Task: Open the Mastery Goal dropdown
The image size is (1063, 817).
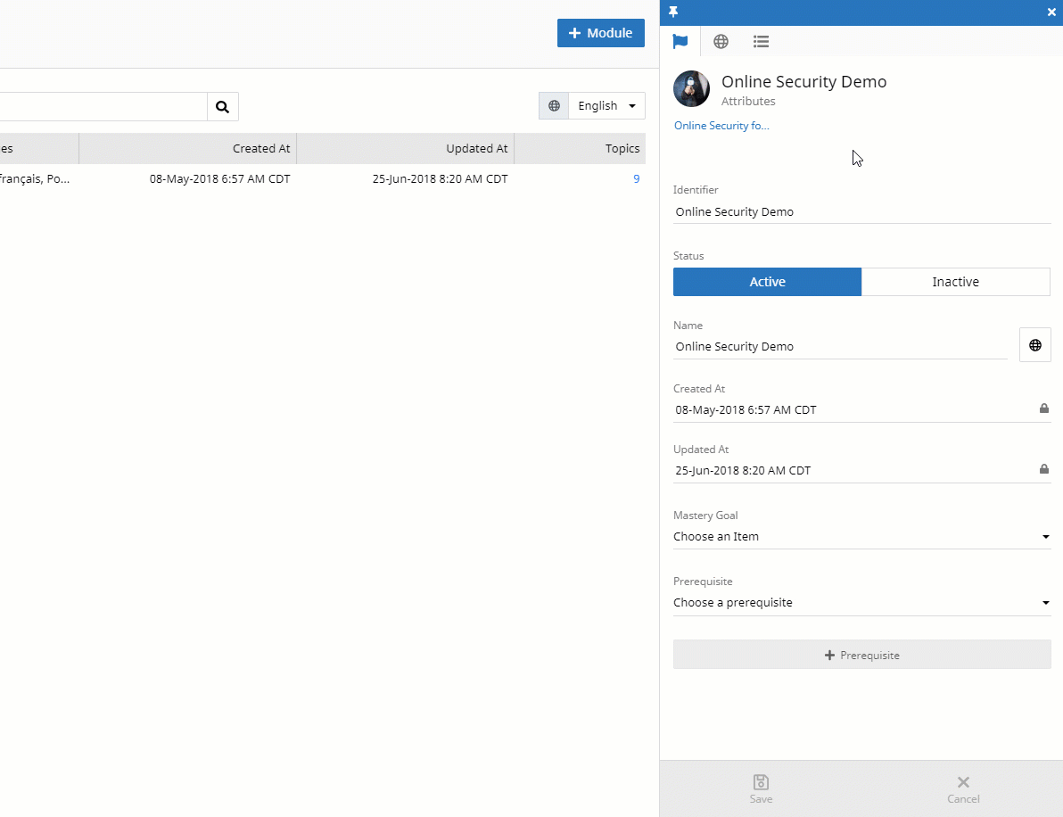Action: tap(861, 536)
